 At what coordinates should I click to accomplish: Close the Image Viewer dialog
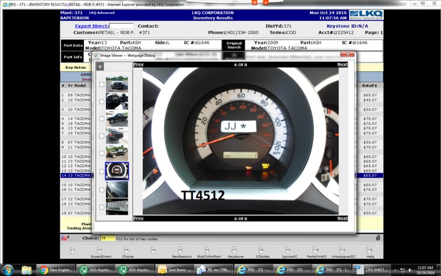[347, 54]
